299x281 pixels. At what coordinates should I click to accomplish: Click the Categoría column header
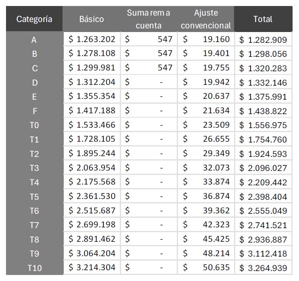[x=34, y=19]
